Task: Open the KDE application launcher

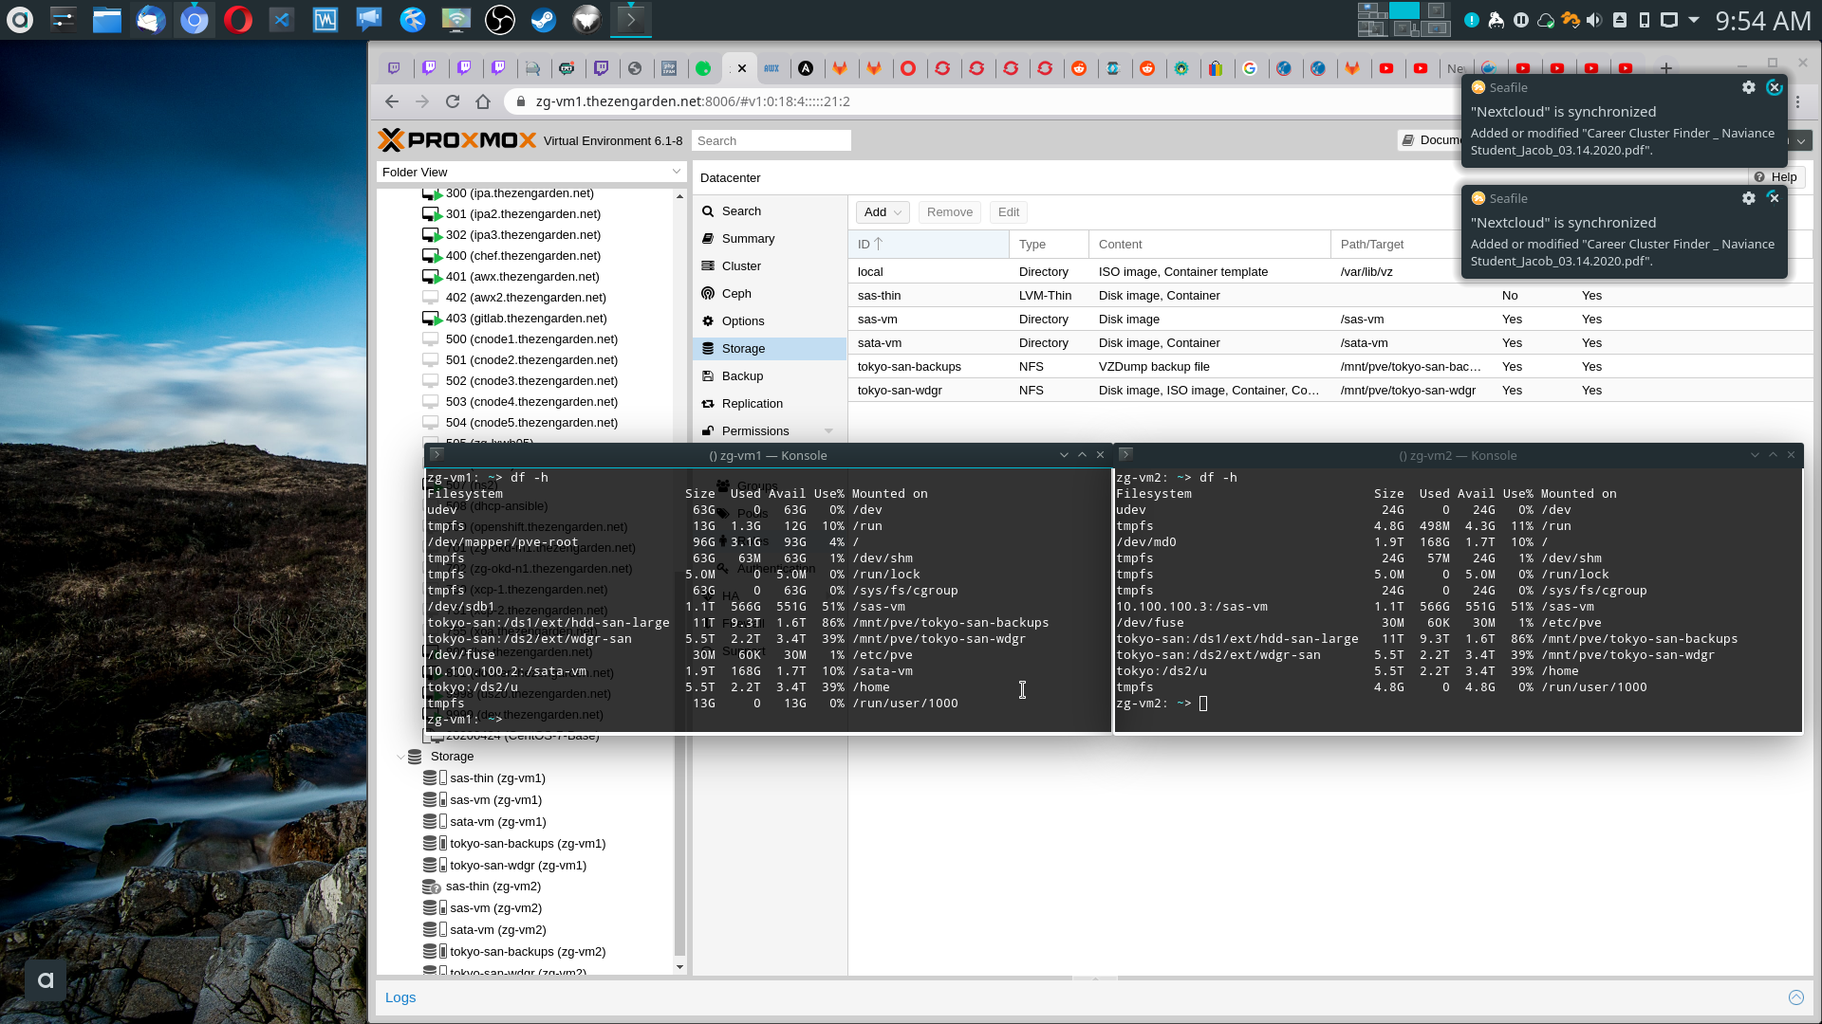Action: 20,19
